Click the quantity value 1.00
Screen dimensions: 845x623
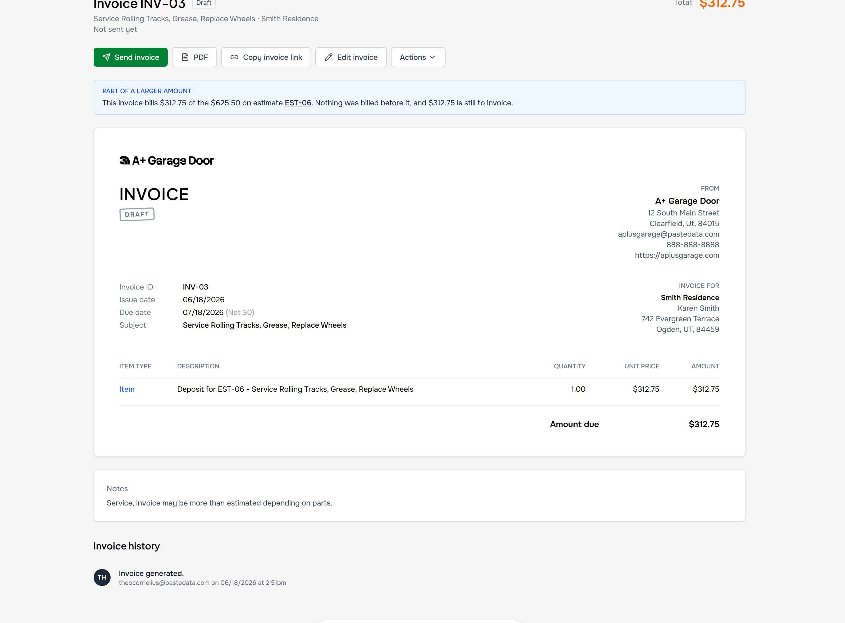(578, 389)
